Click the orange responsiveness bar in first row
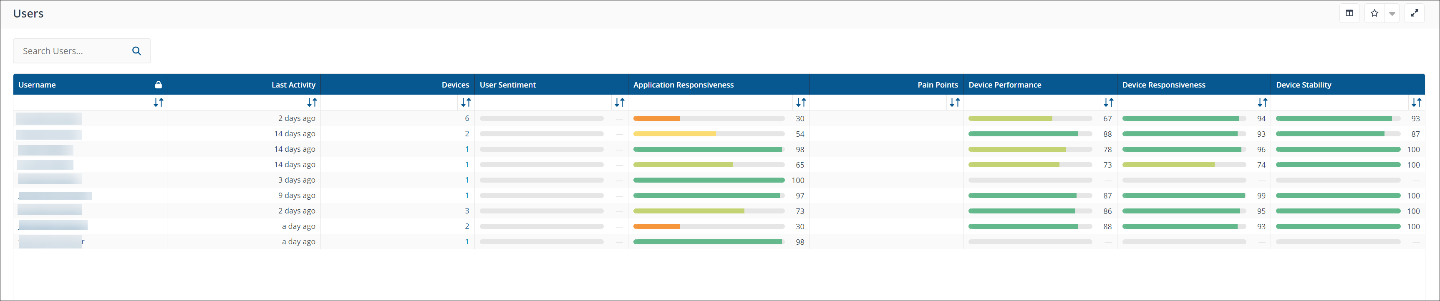Viewport: 1440px width, 301px height. pyautogui.click(x=656, y=118)
